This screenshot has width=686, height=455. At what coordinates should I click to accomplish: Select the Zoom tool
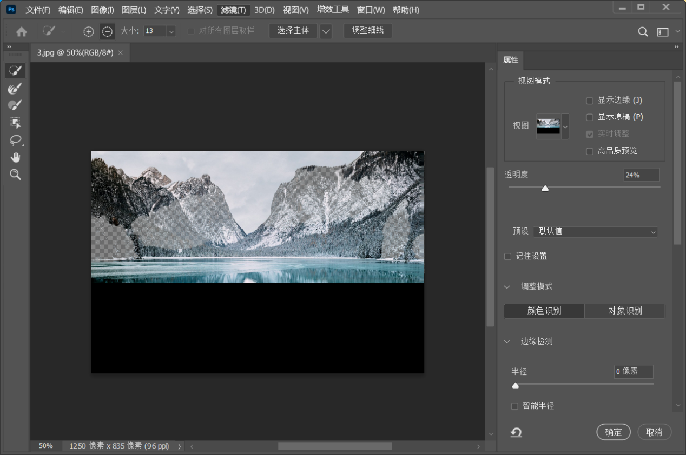pyautogui.click(x=15, y=175)
